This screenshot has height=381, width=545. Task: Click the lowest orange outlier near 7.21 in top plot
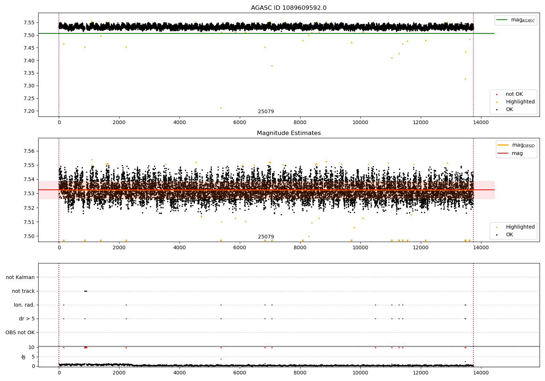point(221,108)
